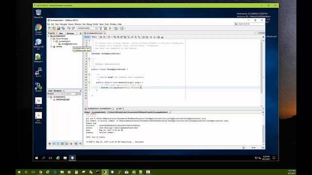Screen dimensions: 312x175
Task: Click NetBeans icon in remote taskbar
Action: (72, 158)
